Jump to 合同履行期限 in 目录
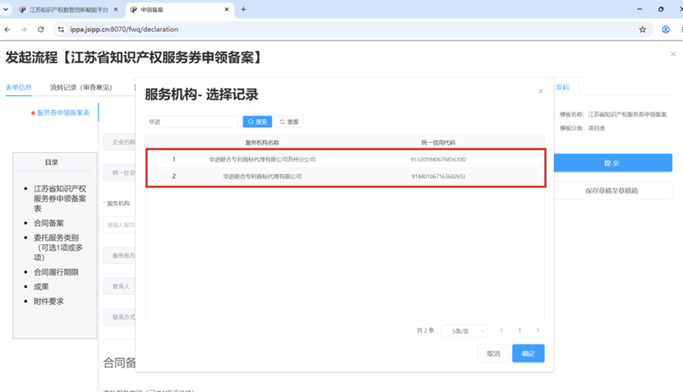Image resolution: width=683 pixels, height=392 pixels. coord(56,272)
